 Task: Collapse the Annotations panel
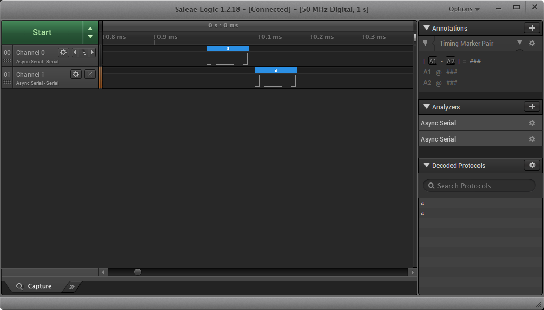click(x=427, y=28)
